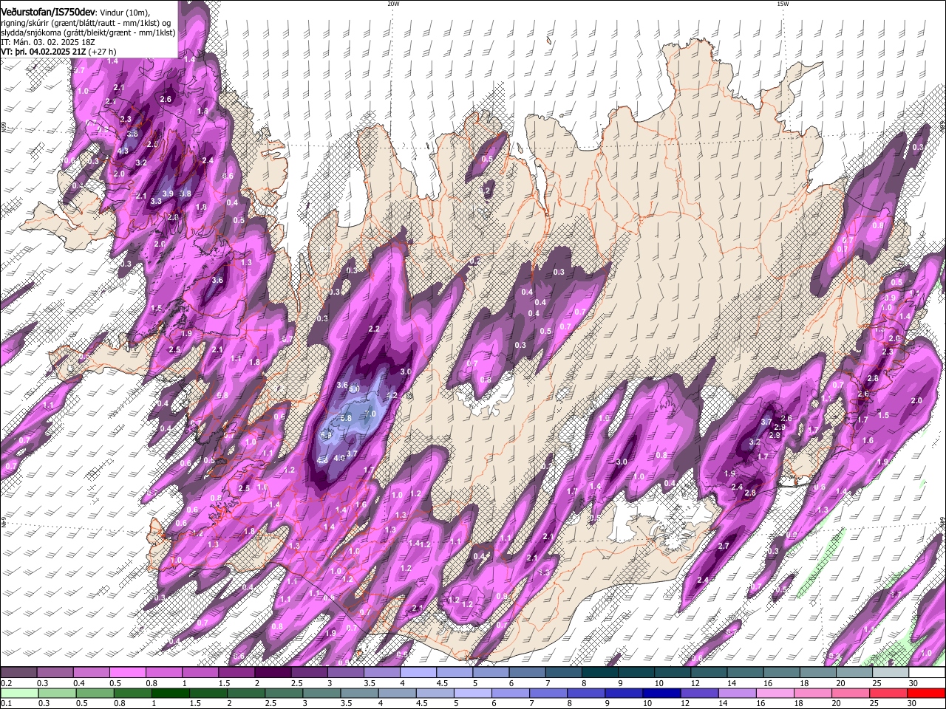Click the 7.0 precipitation value on the map
Screen dimensions: 946x709
click(x=370, y=413)
